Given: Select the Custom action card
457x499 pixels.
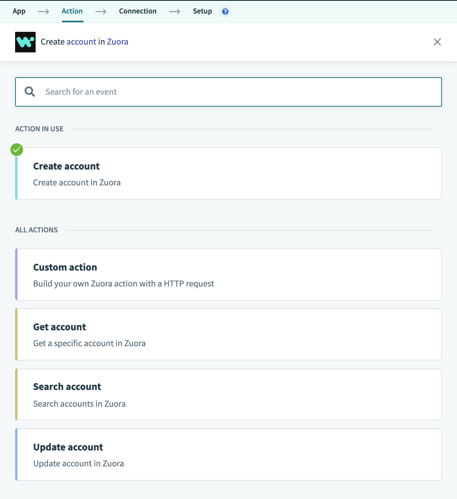Looking at the screenshot, I should pyautogui.click(x=228, y=275).
